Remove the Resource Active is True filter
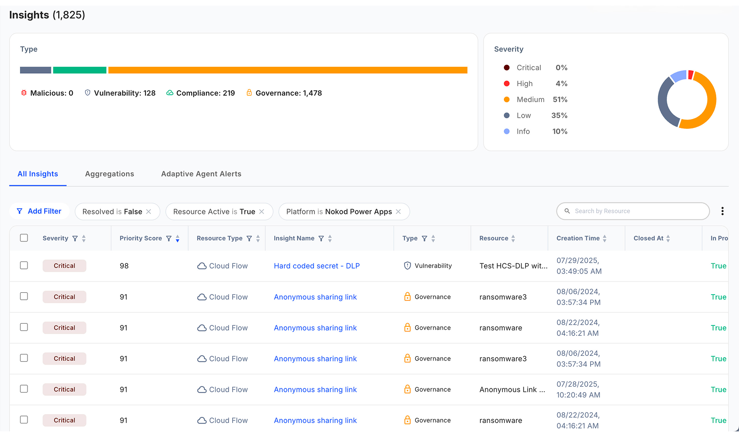Image resolution: width=739 pixels, height=437 pixels. 262,211
